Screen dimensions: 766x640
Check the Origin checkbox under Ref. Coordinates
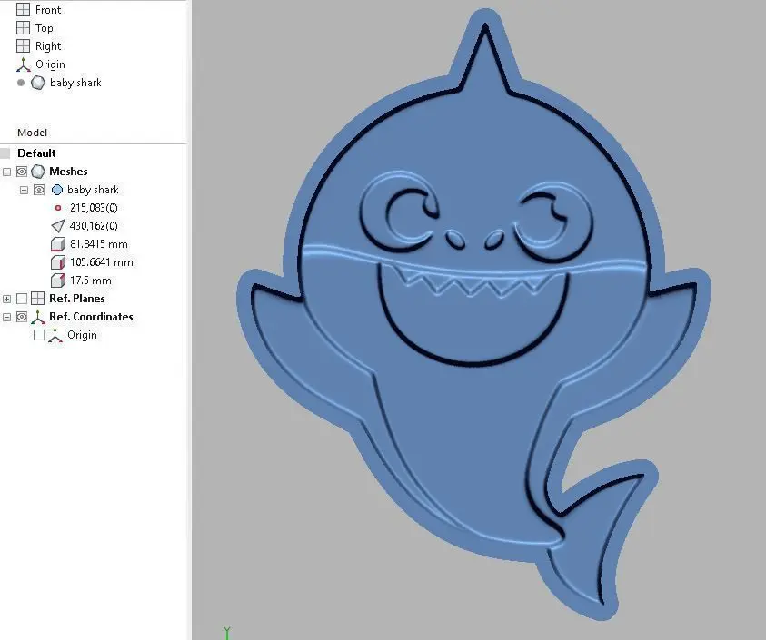click(39, 335)
